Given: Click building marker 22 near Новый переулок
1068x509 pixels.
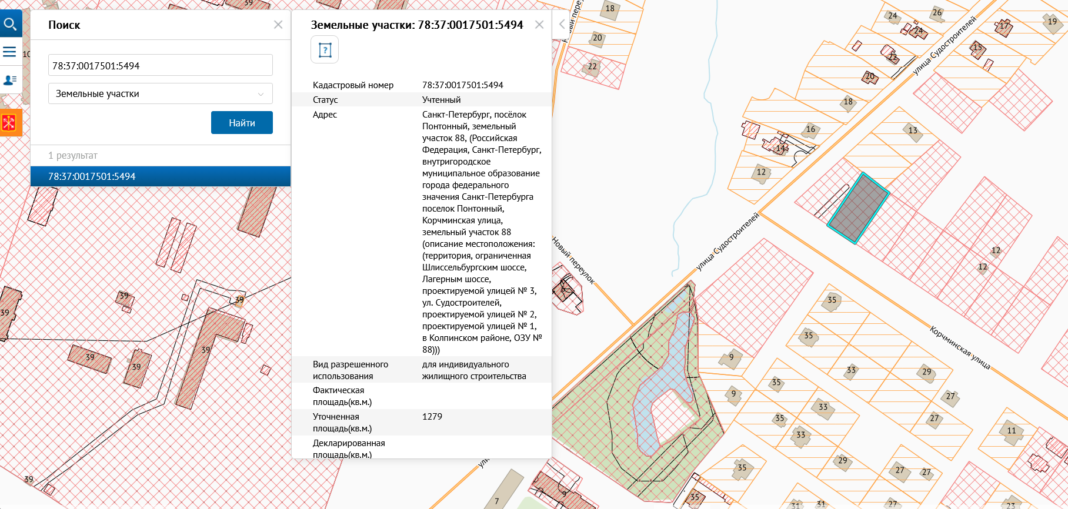Looking at the screenshot, I should [592, 67].
